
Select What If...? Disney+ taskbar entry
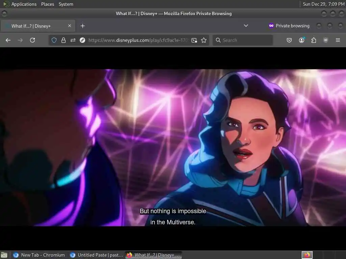click(154, 255)
